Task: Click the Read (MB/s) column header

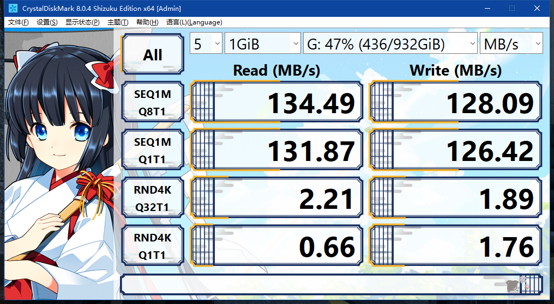Action: 276,70
